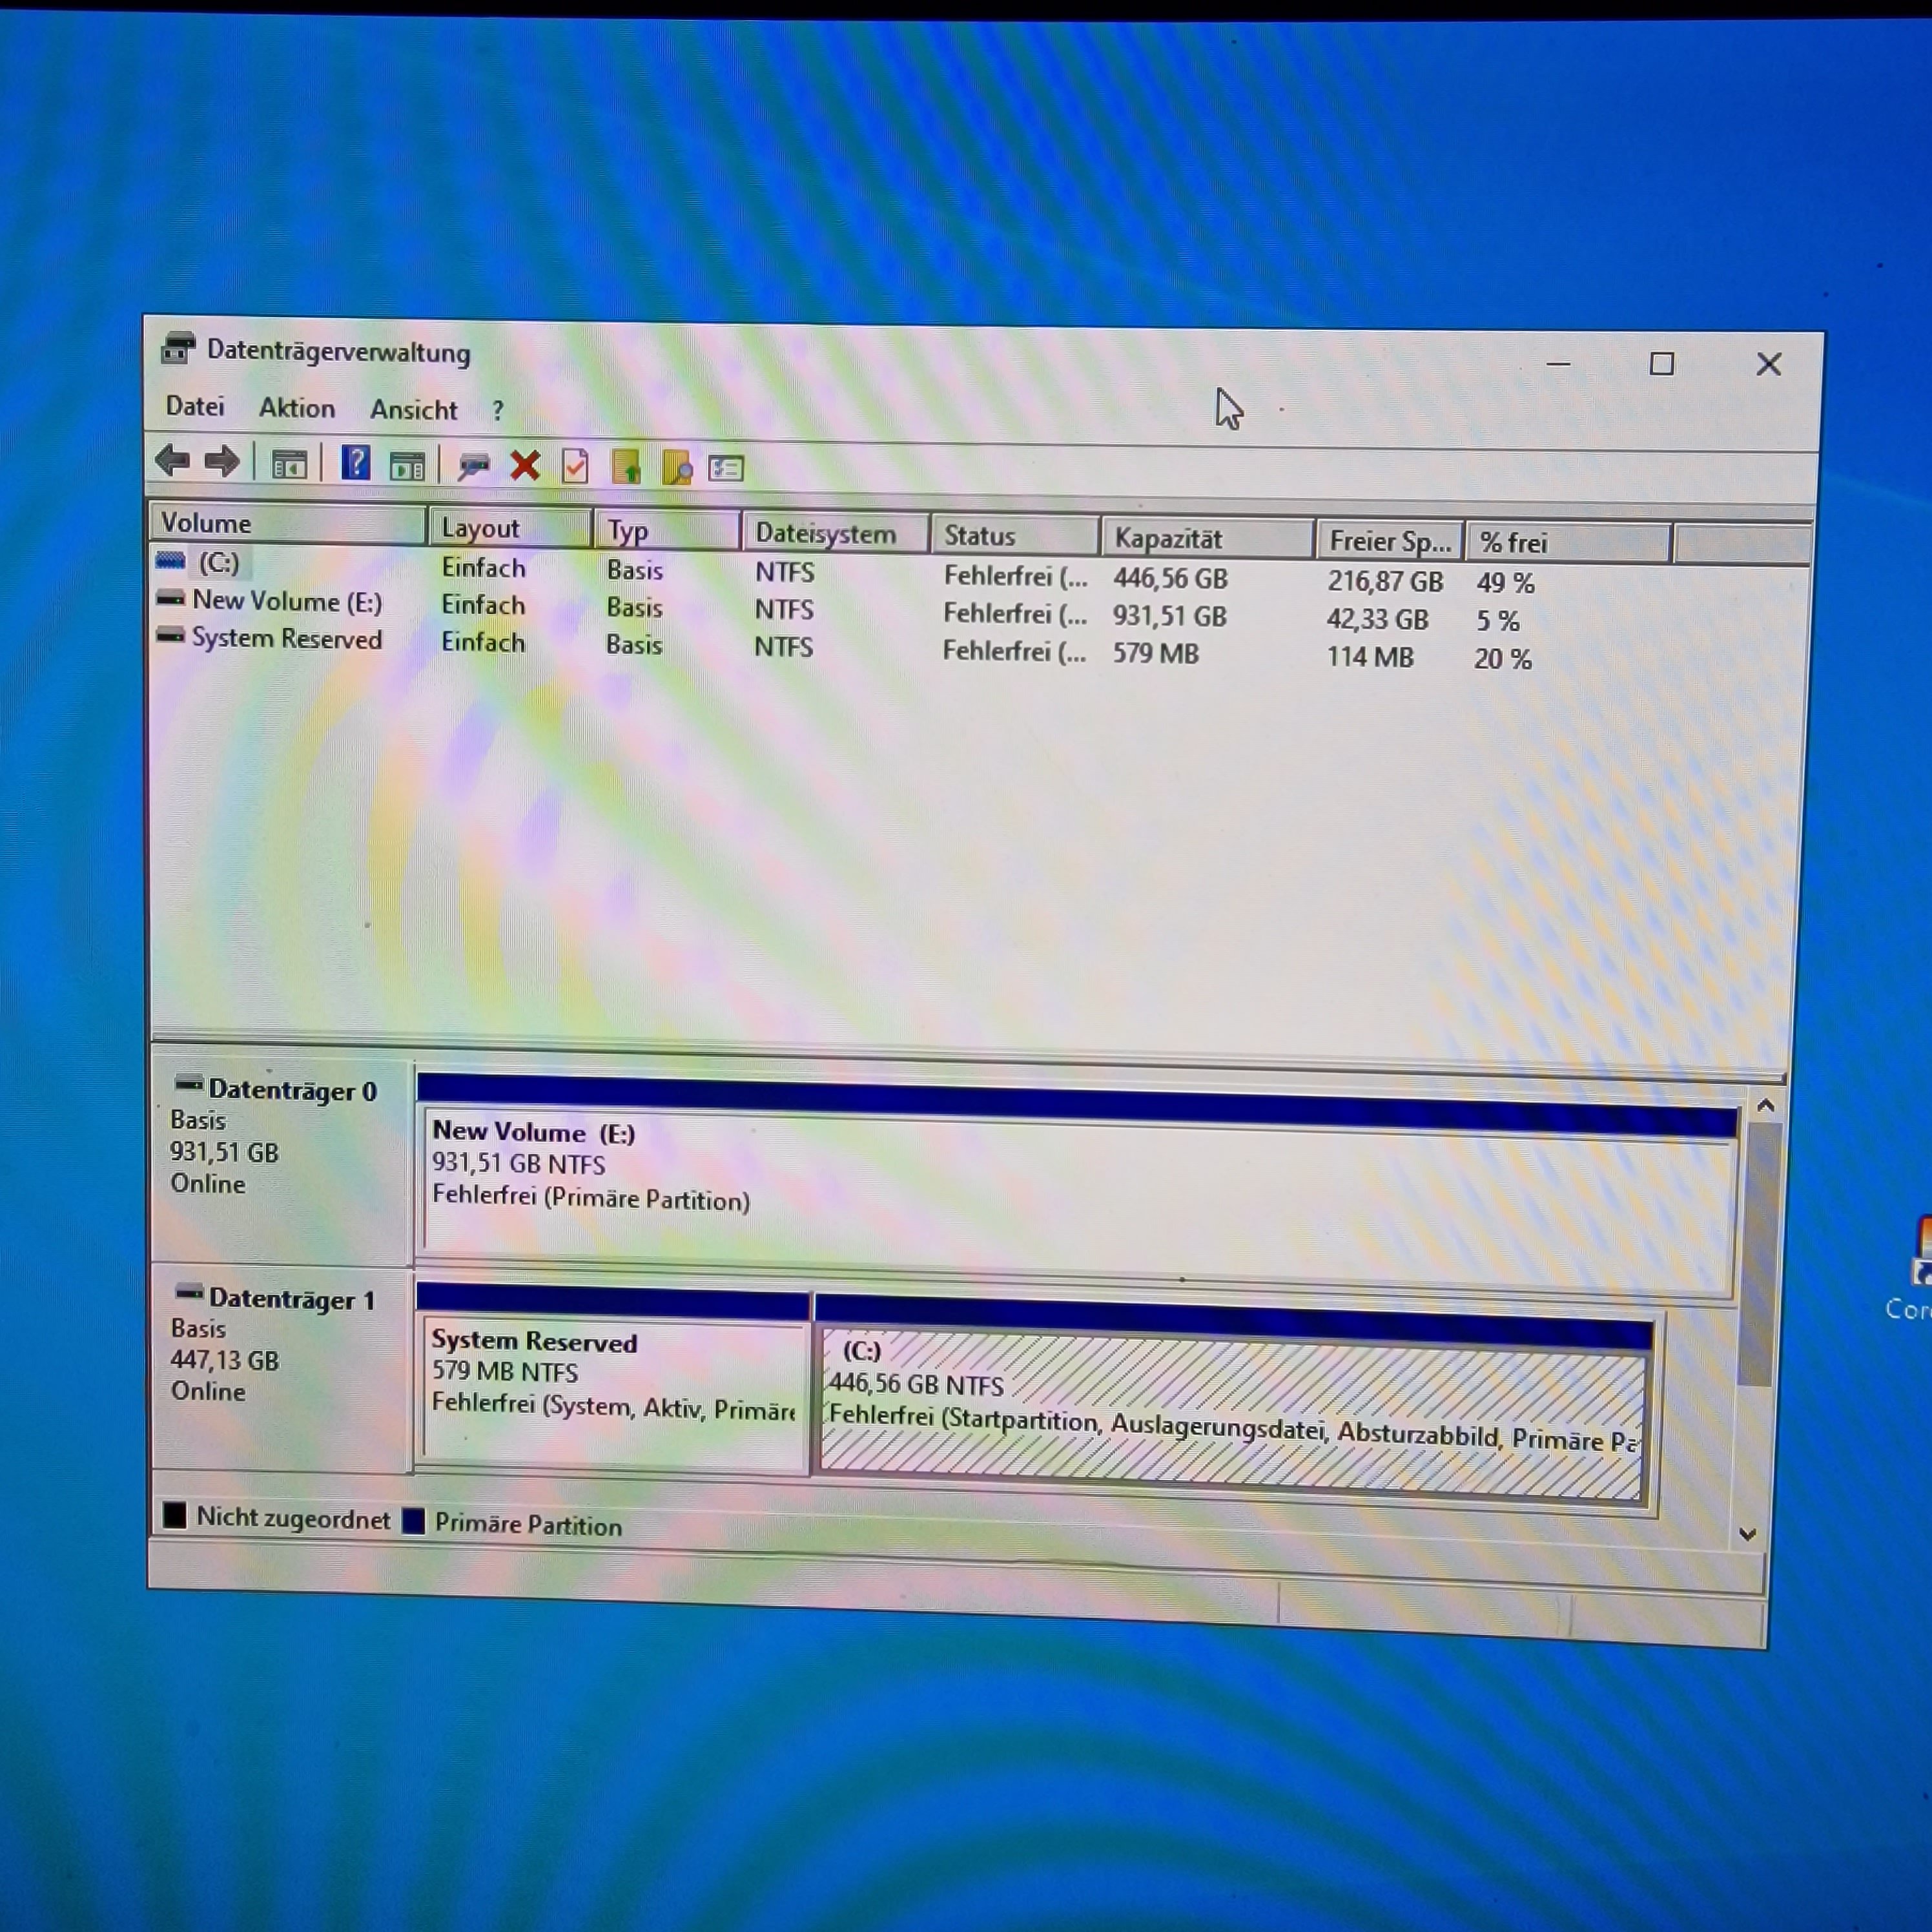Click Primäre Partition legend color swatch

click(x=413, y=1521)
